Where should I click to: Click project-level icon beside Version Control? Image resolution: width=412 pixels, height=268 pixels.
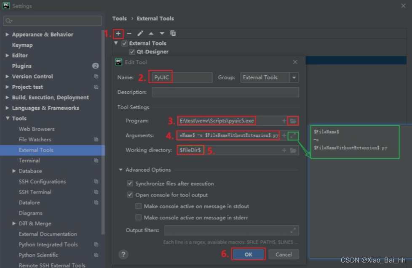(x=96, y=77)
